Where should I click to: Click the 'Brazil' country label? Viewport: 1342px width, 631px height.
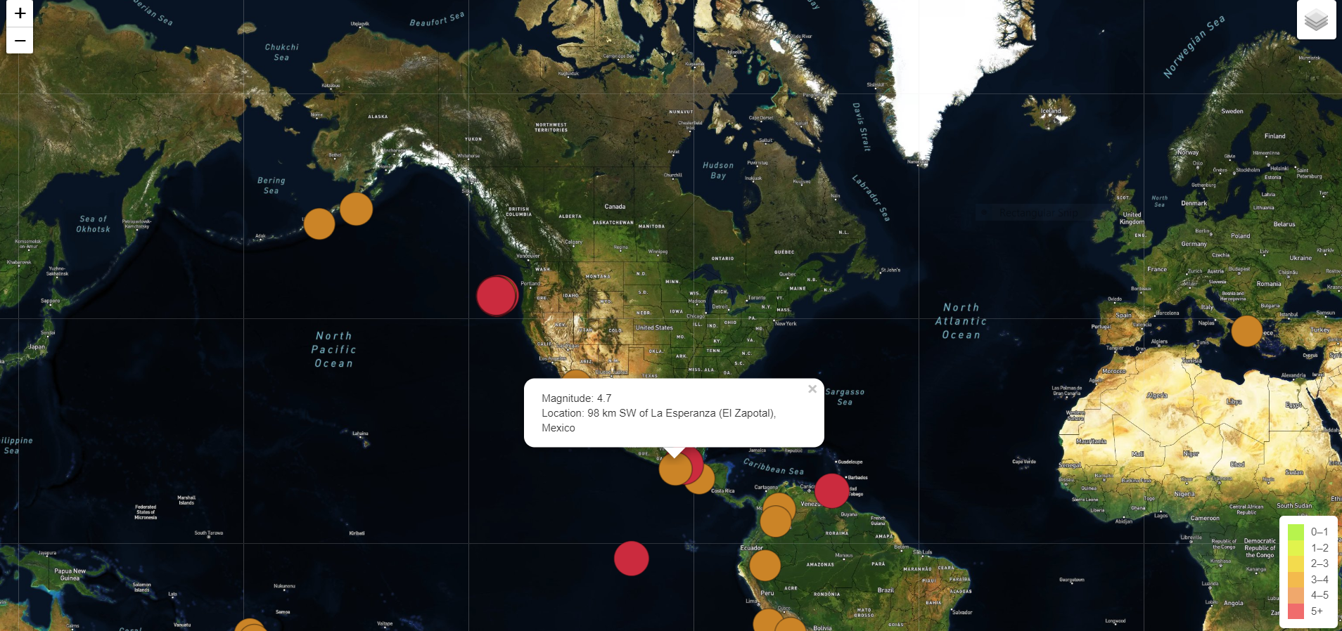[886, 590]
